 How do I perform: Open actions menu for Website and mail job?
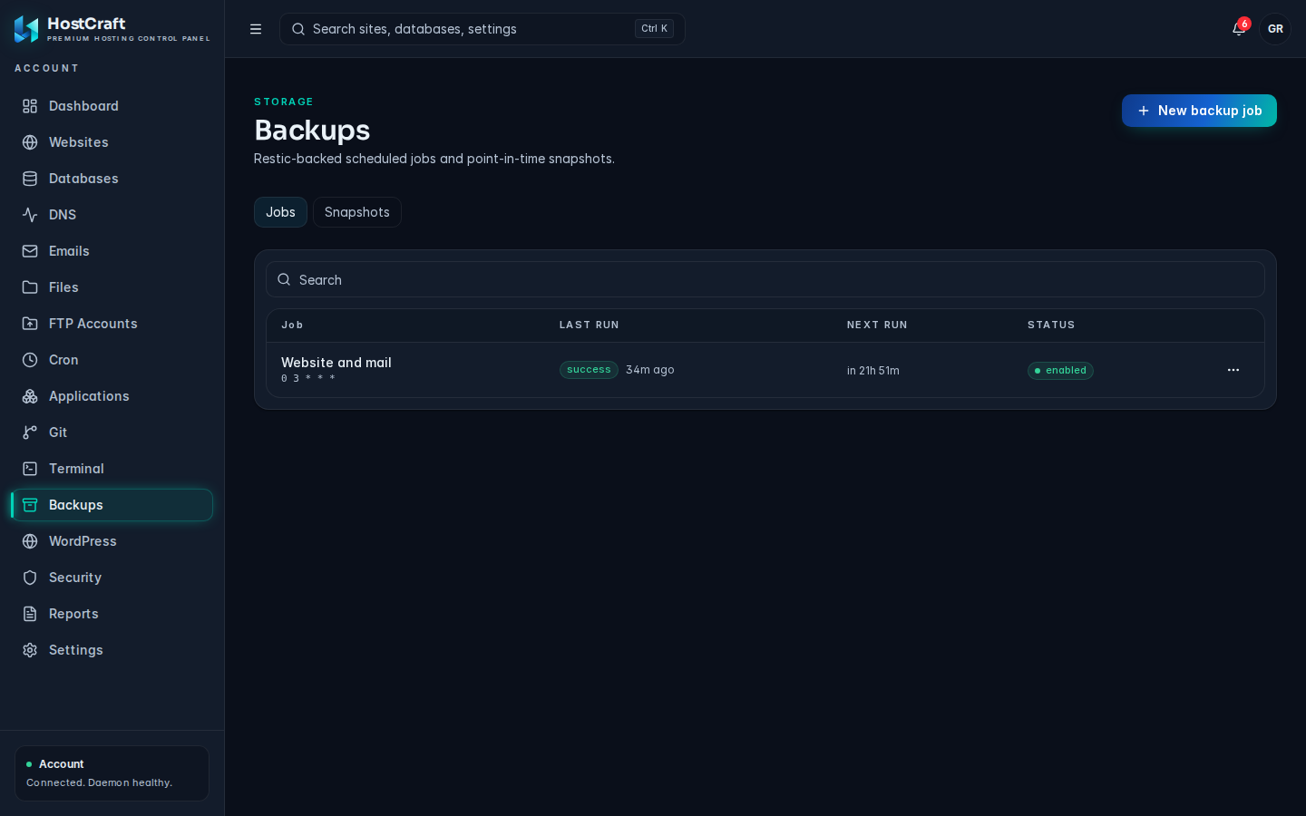coord(1233,370)
